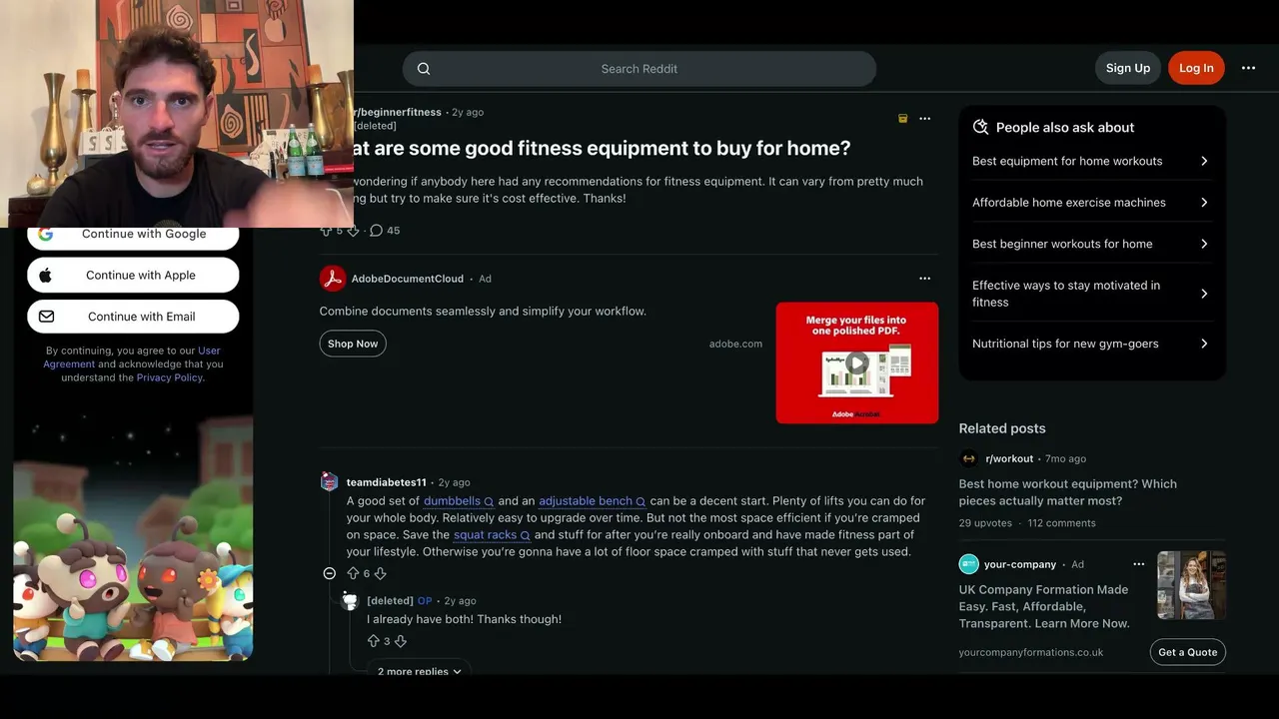Visit the adobe.com ad link
This screenshot has width=1279, height=719.
(x=735, y=344)
